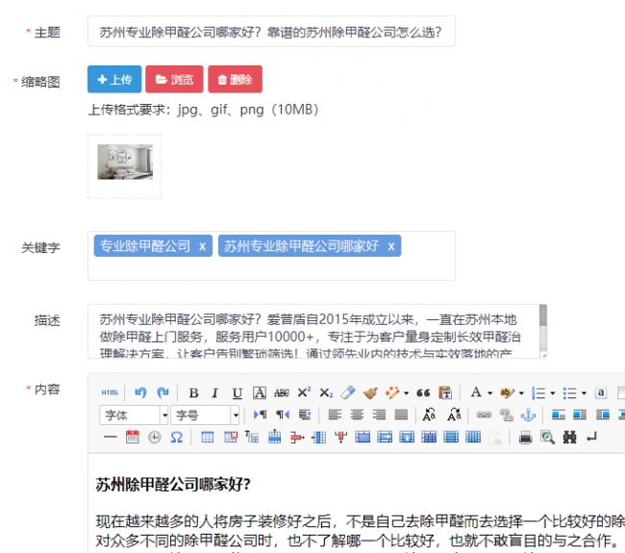Click inside the 描述 description textarea

[312, 332]
